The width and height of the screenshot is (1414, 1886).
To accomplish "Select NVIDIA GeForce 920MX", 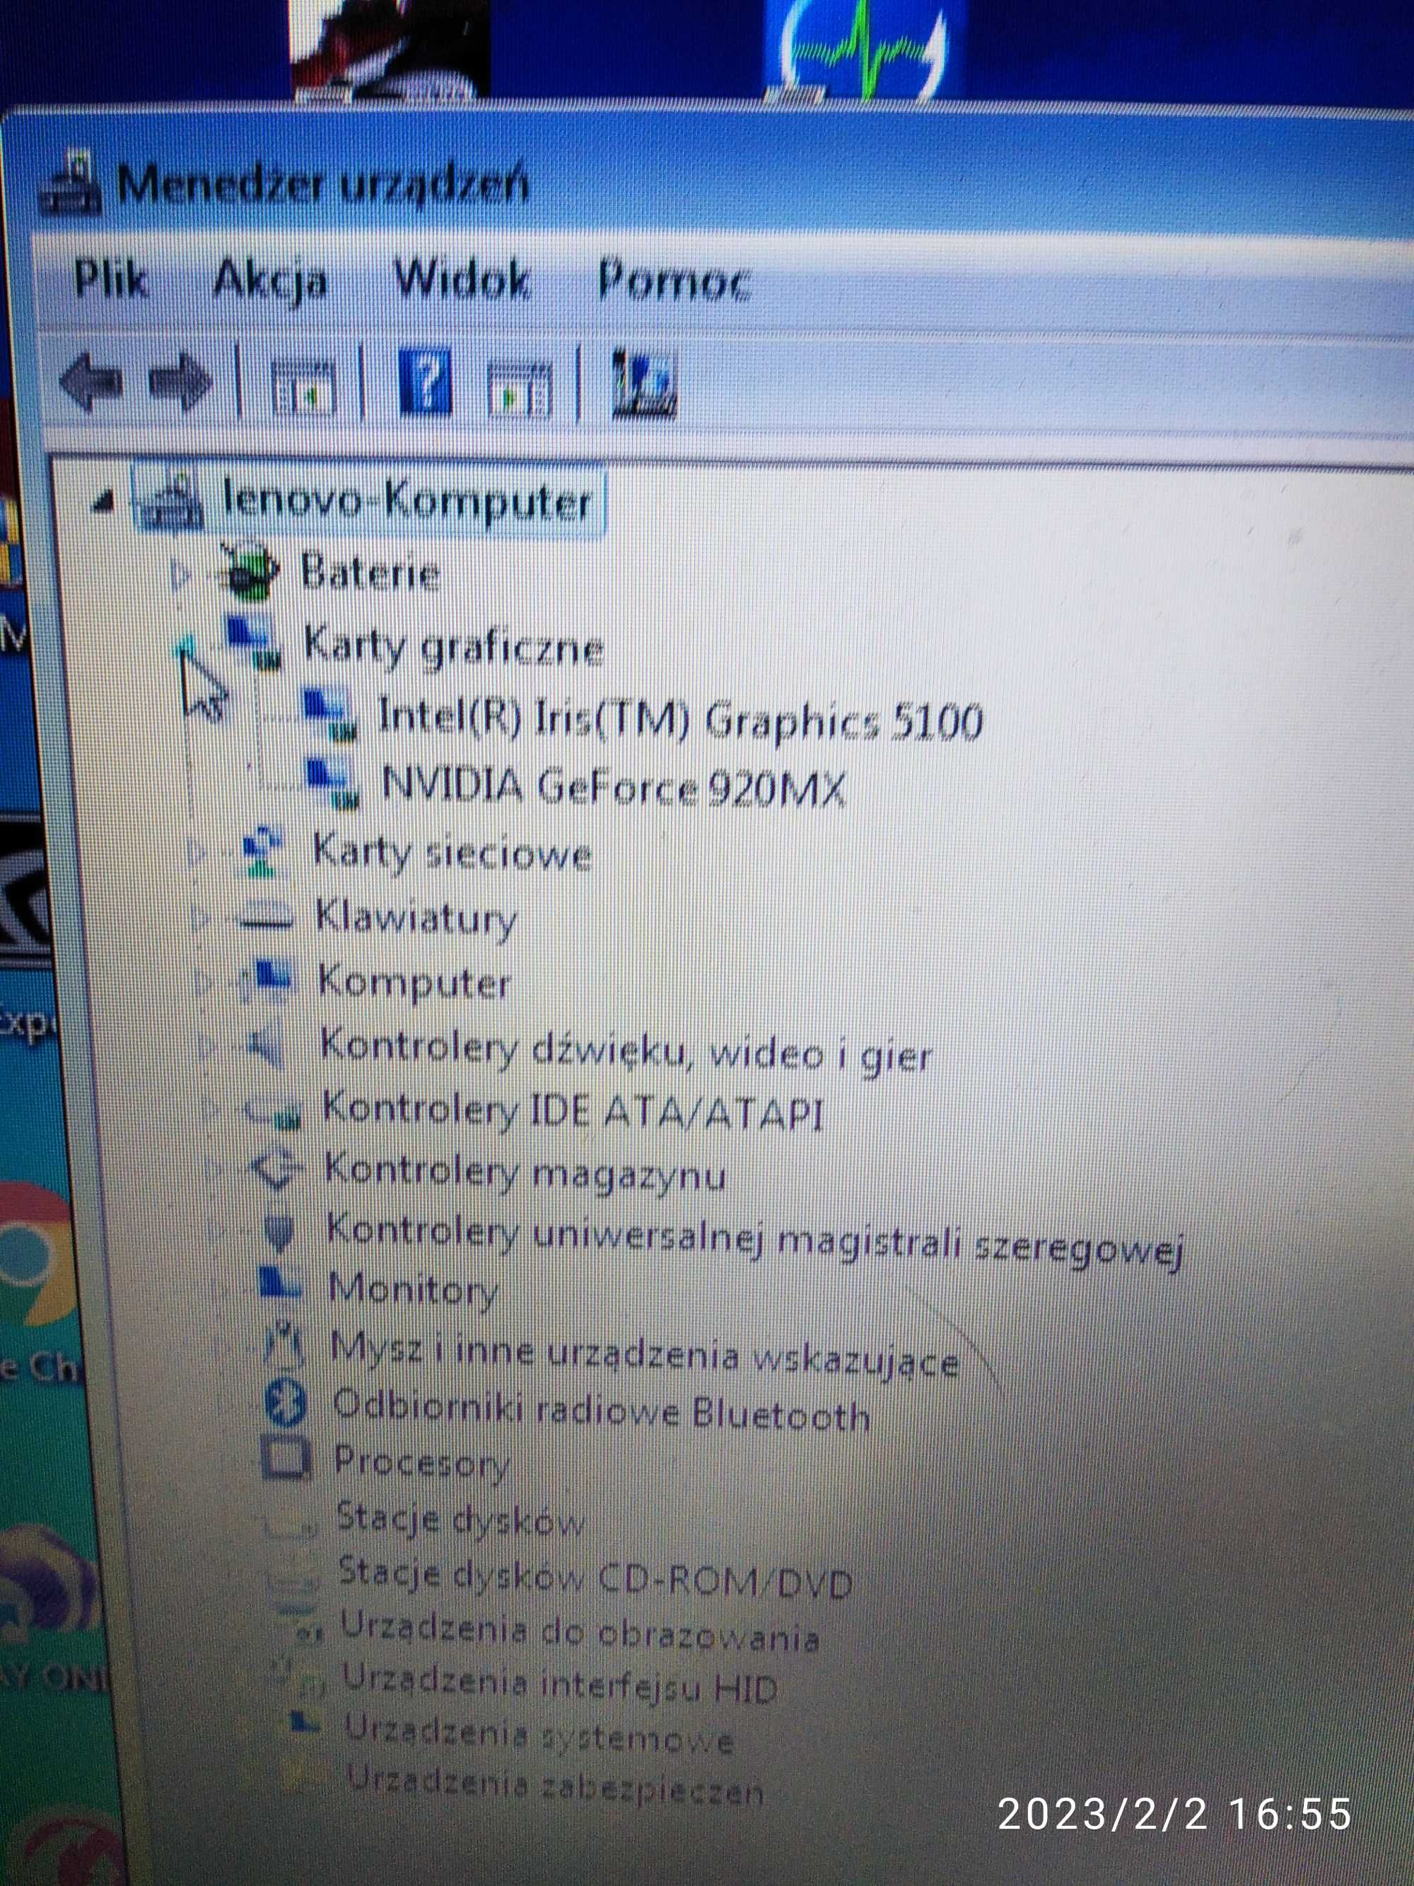I will (x=614, y=786).
